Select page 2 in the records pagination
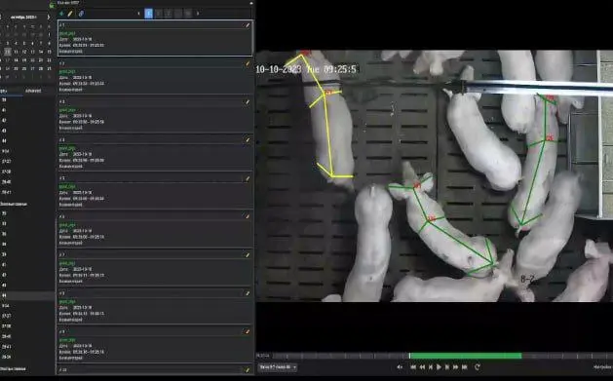The height and width of the screenshot is (381, 613). coord(158,14)
